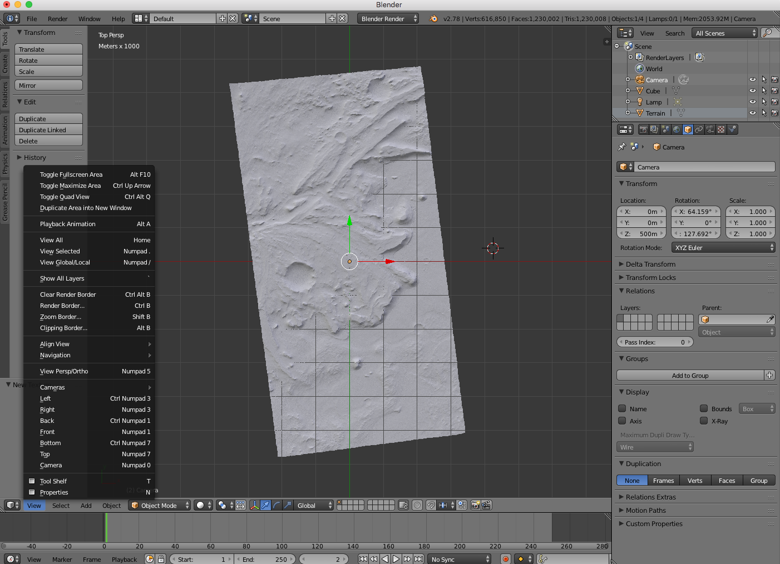
Task: Open the Physics properties tab
Action: pyautogui.click(x=732, y=129)
